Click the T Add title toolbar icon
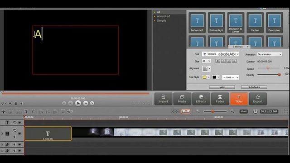 pos(63,111)
